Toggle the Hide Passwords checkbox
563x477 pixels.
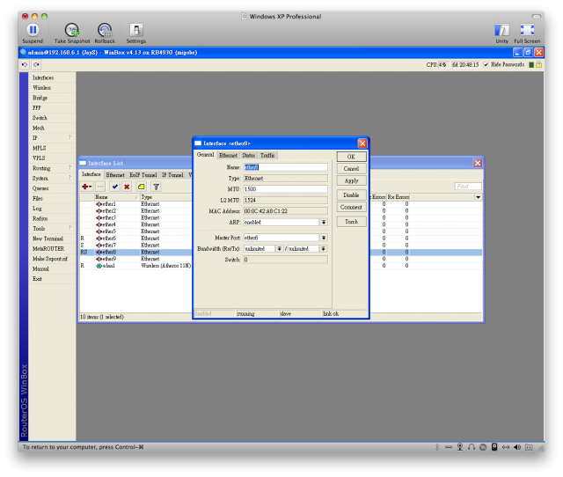[x=486, y=64]
